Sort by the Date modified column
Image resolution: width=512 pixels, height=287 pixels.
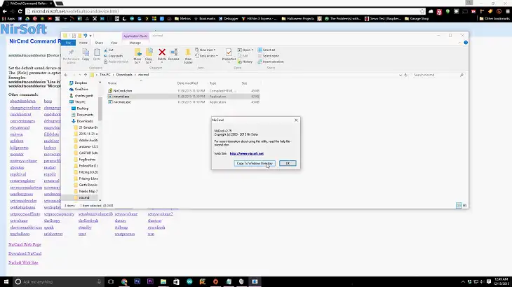coord(187,83)
